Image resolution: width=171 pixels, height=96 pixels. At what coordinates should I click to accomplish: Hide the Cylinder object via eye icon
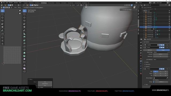[x=169, y=29]
